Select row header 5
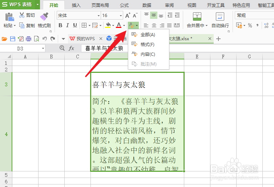Viewport: 274px width, 187px height. [x=6, y=175]
